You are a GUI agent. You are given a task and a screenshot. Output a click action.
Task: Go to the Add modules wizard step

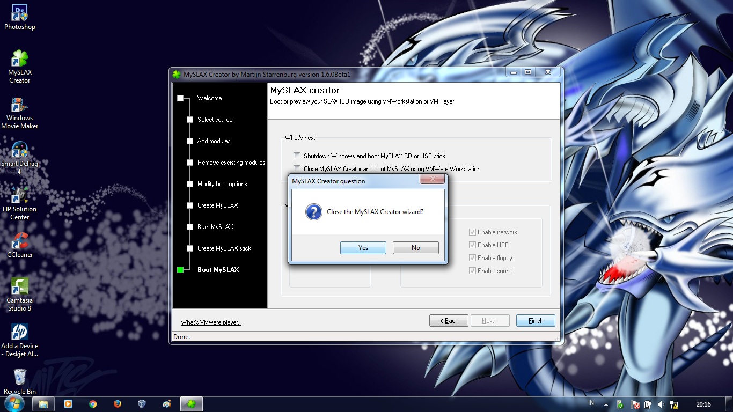(214, 141)
